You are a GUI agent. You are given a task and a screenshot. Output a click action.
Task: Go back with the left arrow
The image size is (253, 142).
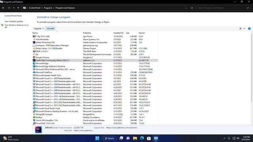(4, 8)
